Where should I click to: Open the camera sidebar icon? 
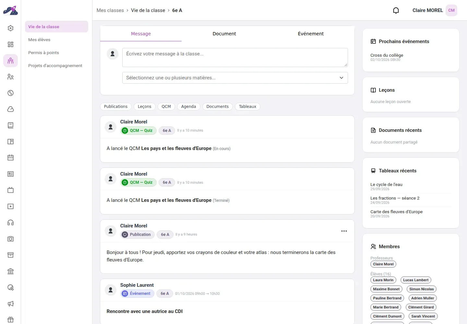(x=11, y=239)
